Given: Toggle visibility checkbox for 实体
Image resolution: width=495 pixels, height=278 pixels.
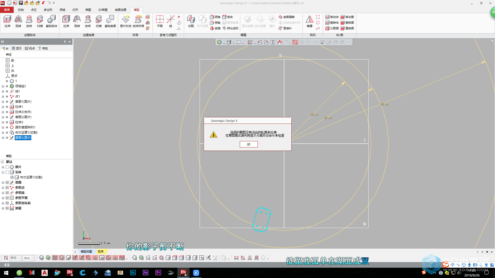Looking at the screenshot, I should (x=7, y=172).
